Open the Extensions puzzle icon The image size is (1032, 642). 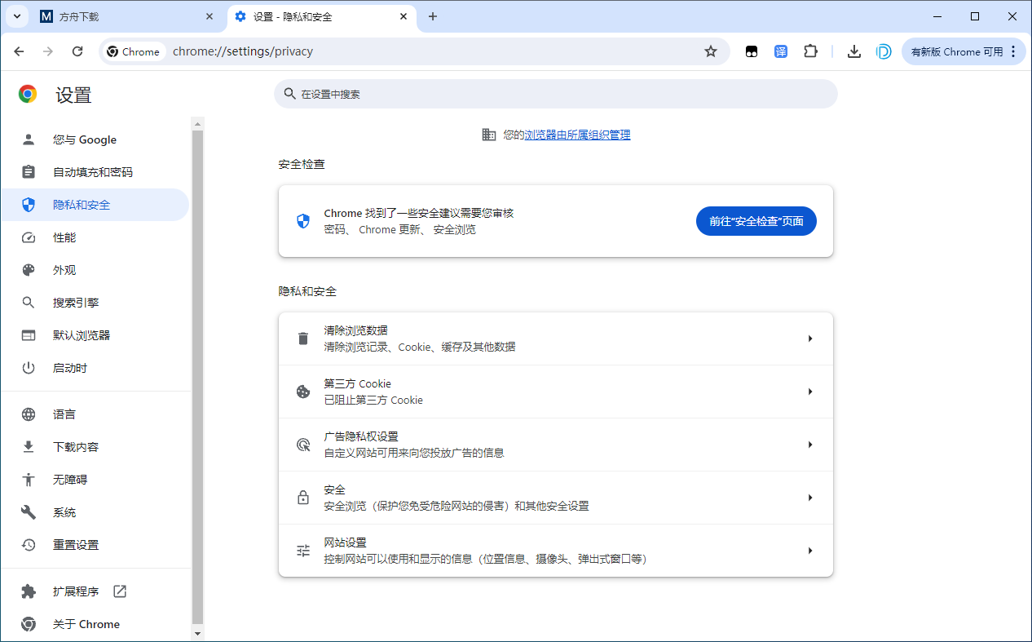tap(810, 51)
